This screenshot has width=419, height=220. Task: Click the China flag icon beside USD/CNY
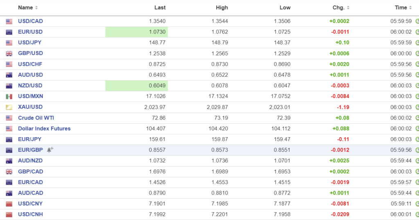[9, 204]
